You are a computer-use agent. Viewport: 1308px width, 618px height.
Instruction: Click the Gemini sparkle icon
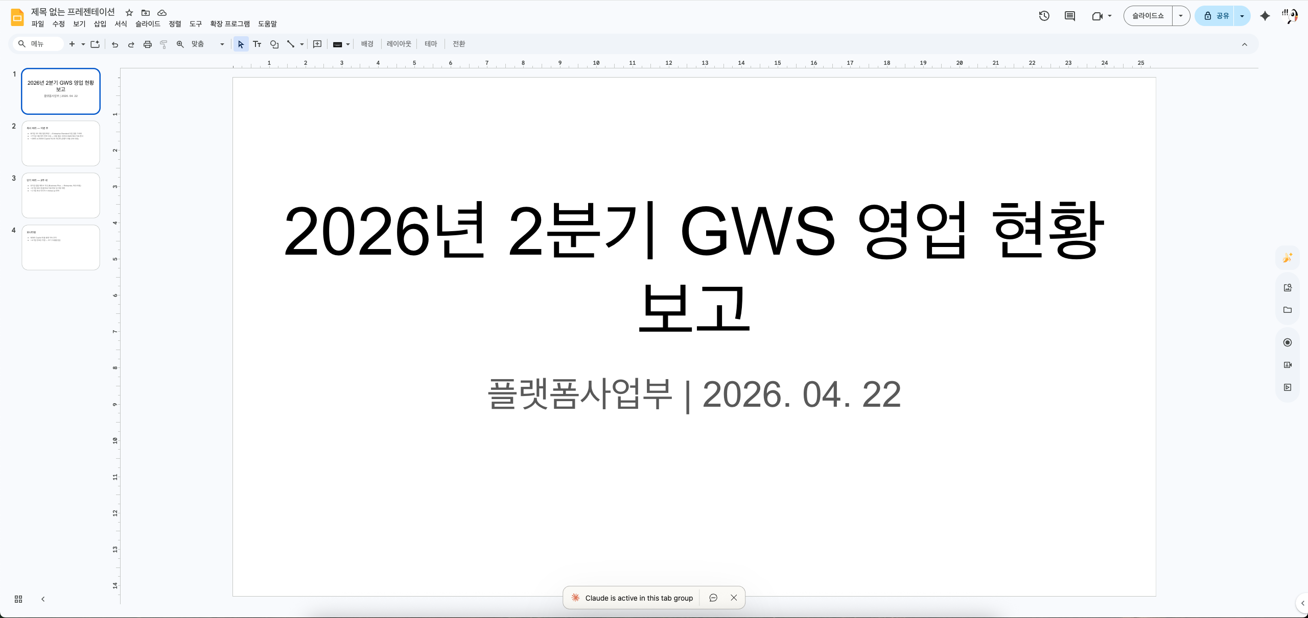pos(1265,16)
